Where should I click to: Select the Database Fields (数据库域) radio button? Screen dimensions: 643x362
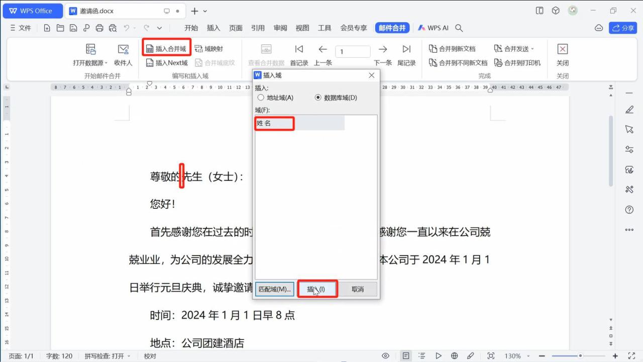click(318, 97)
